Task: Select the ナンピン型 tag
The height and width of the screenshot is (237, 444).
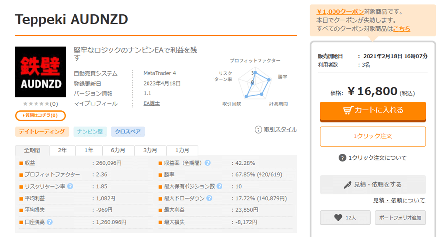Action: click(90, 132)
